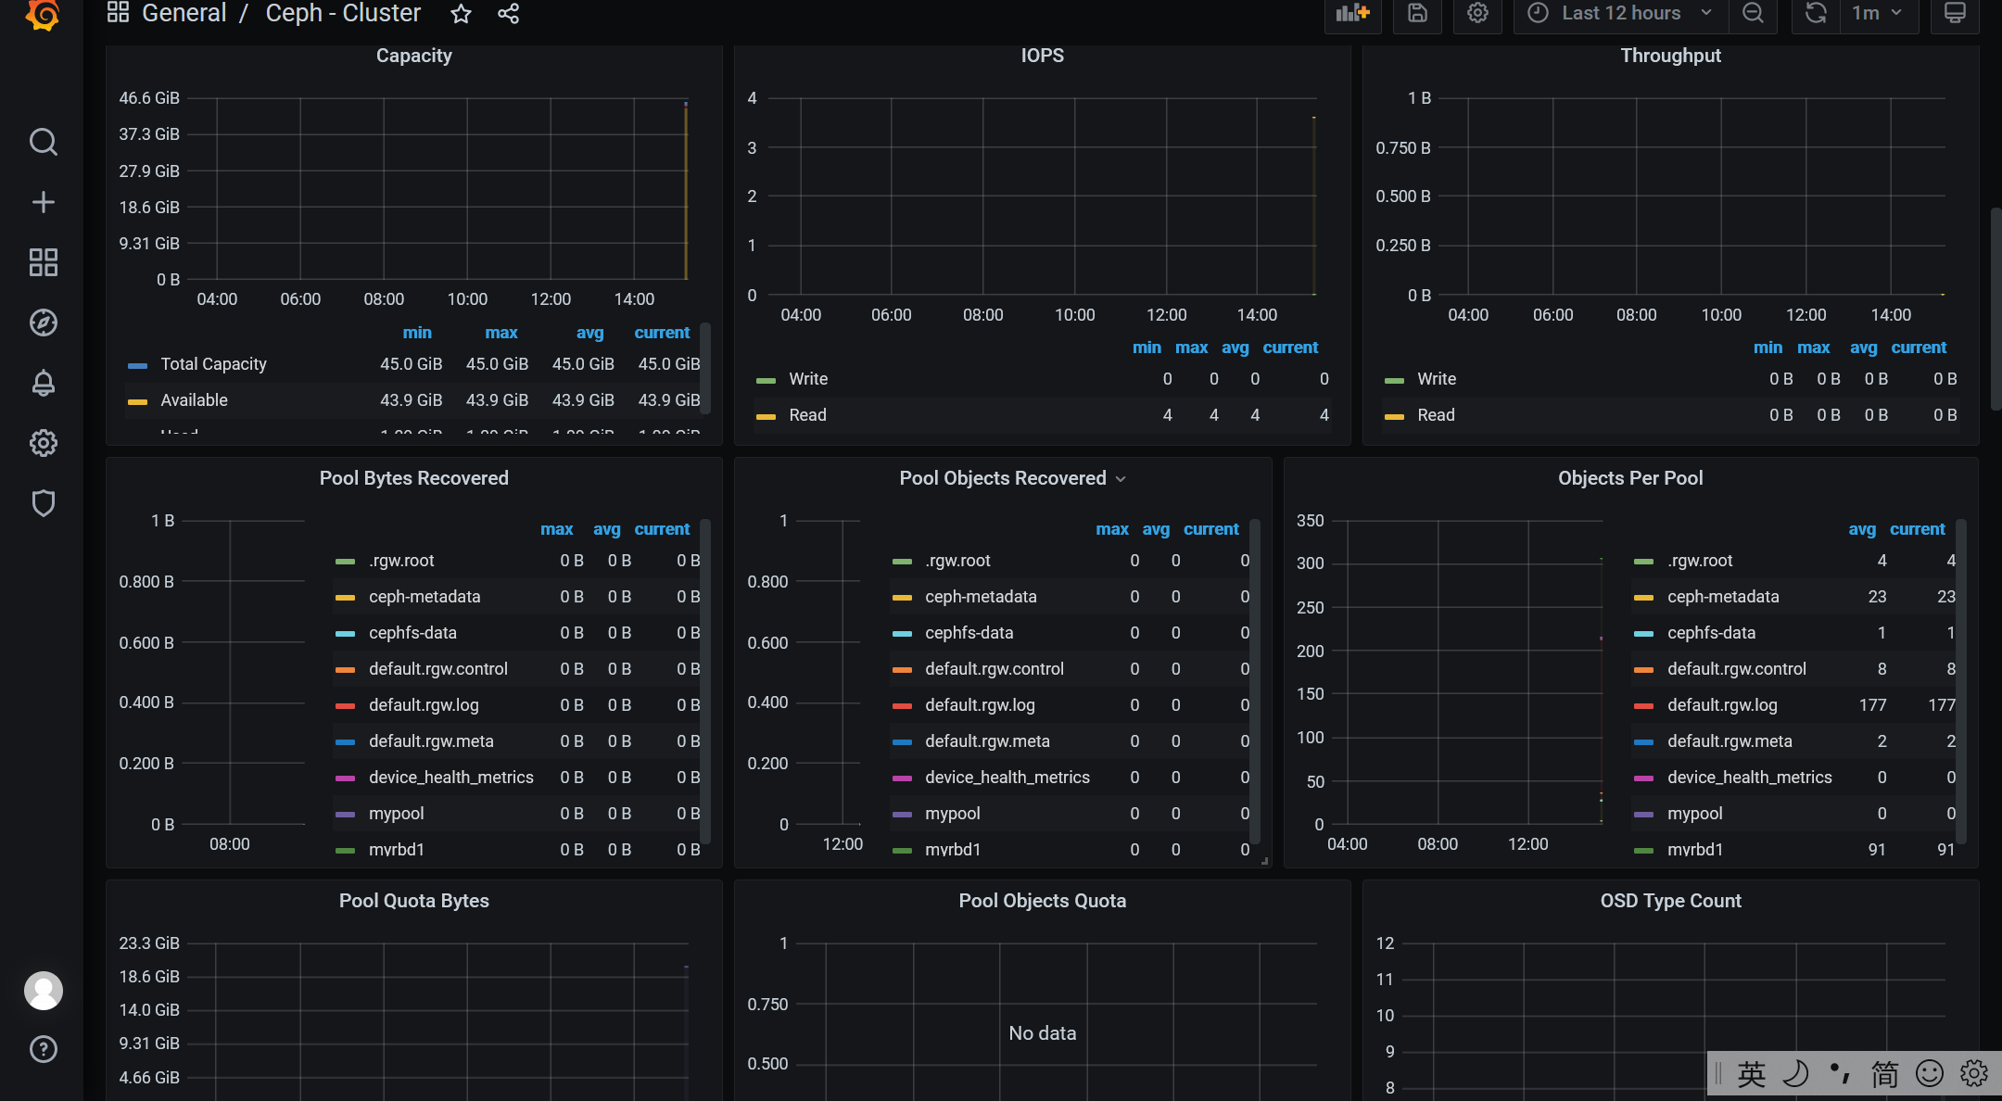The width and height of the screenshot is (2002, 1101).
Task: Click the zoom out time range icon
Action: pyautogui.click(x=1753, y=14)
